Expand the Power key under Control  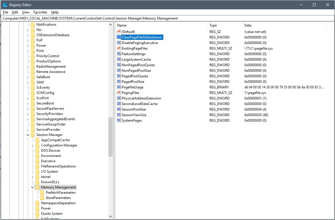coord(28,46)
